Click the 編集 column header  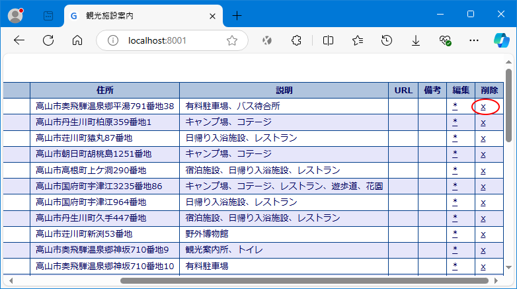pos(461,91)
